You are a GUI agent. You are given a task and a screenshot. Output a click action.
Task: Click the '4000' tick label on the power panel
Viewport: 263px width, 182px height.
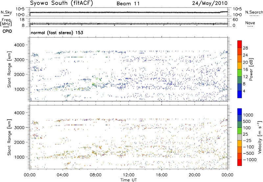click(x=19, y=45)
